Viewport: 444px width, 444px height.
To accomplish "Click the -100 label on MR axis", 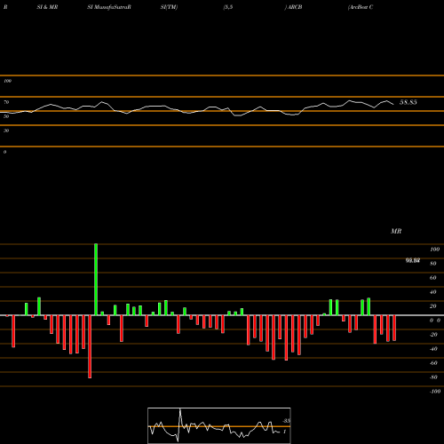I will [x=435, y=392].
